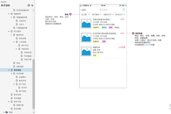
Task: Select the 活动详情 page in the tree
Action: coord(20,74)
